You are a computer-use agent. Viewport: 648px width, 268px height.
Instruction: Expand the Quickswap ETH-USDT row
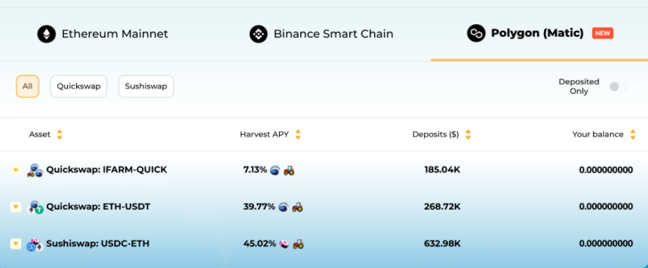15,206
